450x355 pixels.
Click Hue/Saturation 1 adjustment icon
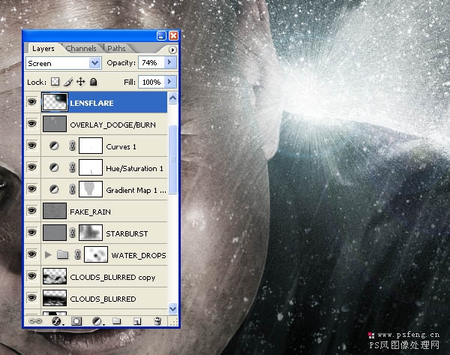point(54,167)
